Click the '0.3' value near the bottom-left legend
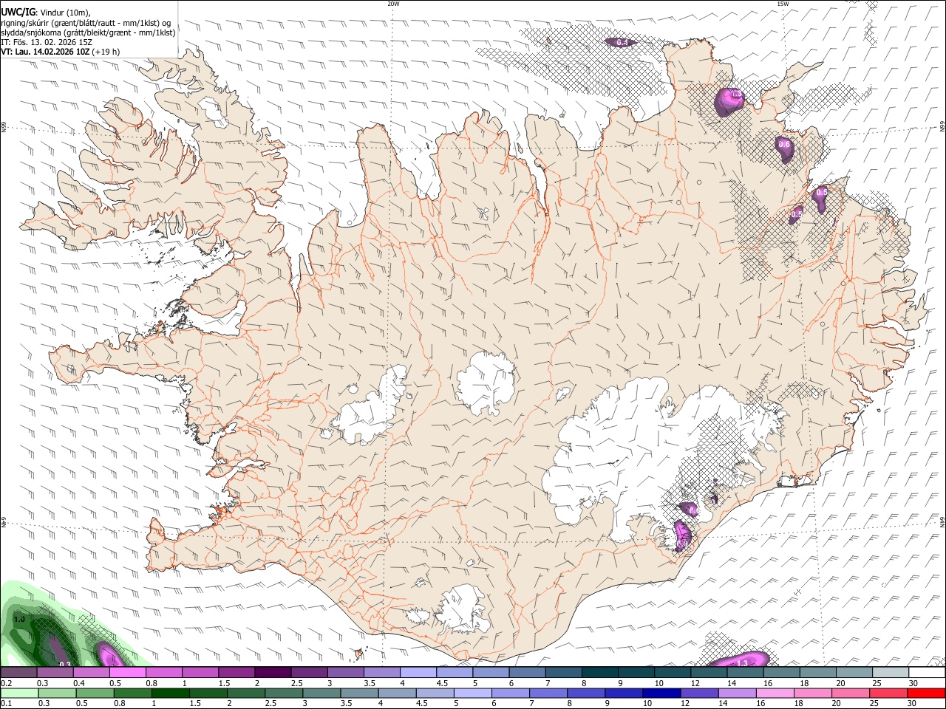Viewport: 946px width, 709px height. [x=65, y=664]
